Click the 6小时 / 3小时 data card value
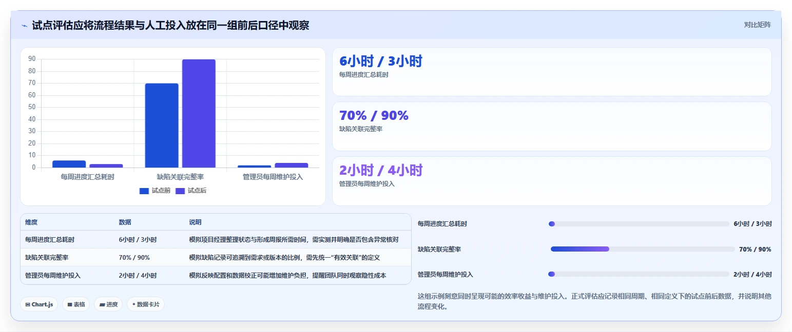 click(x=380, y=61)
